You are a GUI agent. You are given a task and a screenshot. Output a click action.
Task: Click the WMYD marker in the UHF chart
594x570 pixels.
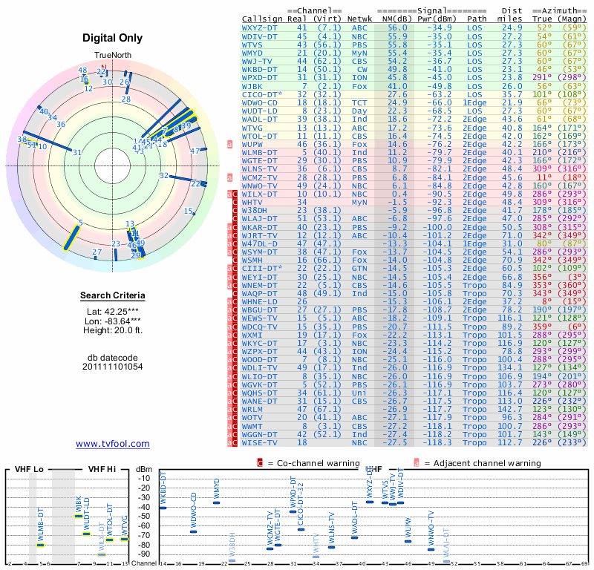tap(216, 502)
